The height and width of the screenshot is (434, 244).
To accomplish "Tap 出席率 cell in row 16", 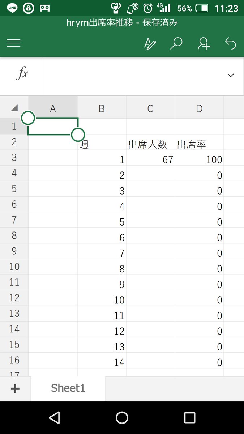I will [x=199, y=361].
